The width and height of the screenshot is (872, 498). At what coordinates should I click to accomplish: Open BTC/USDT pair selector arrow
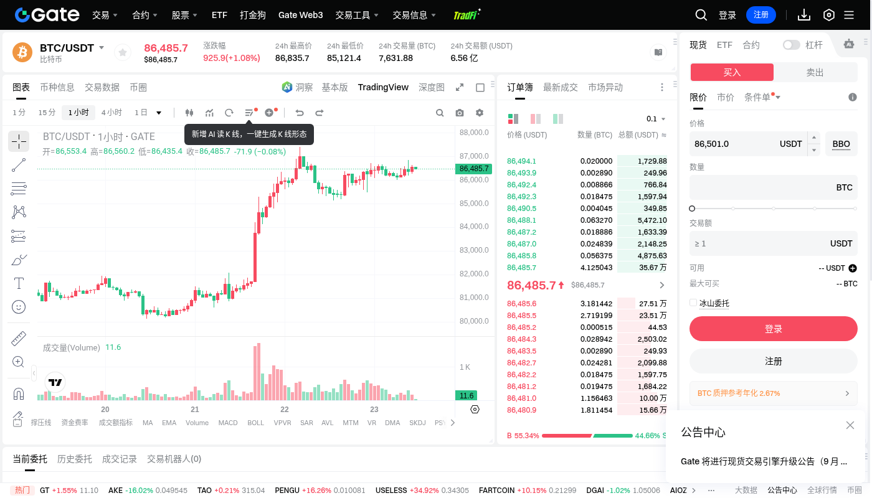(102, 48)
